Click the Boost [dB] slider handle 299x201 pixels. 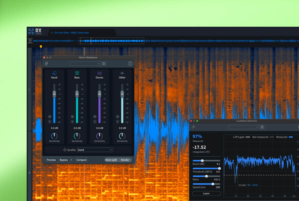coord(202,161)
